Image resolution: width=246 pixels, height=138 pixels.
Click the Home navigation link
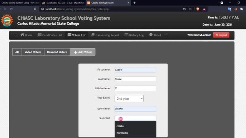tap(27, 35)
